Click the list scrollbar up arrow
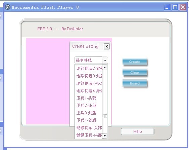 pyautogui.click(x=105, y=67)
